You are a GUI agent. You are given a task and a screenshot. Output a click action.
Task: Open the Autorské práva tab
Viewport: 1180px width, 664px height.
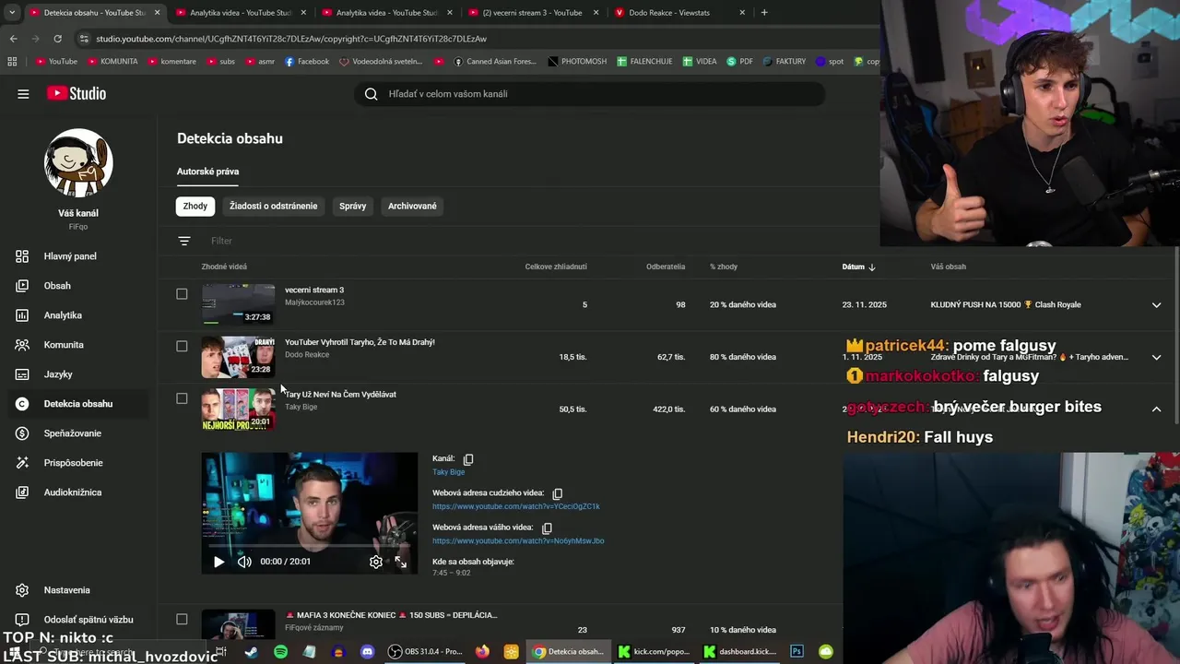(x=207, y=172)
